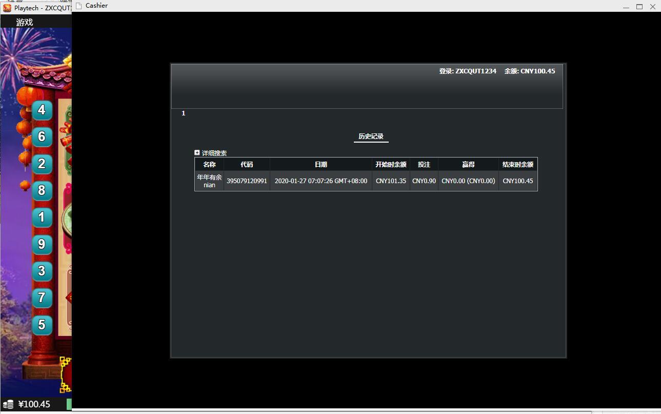This screenshot has height=414, width=661.
Task: Open 游戏 menu in Playtech window
Action: [24, 22]
